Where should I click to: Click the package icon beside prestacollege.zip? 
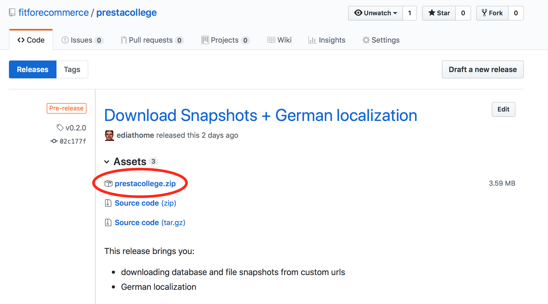pos(108,184)
